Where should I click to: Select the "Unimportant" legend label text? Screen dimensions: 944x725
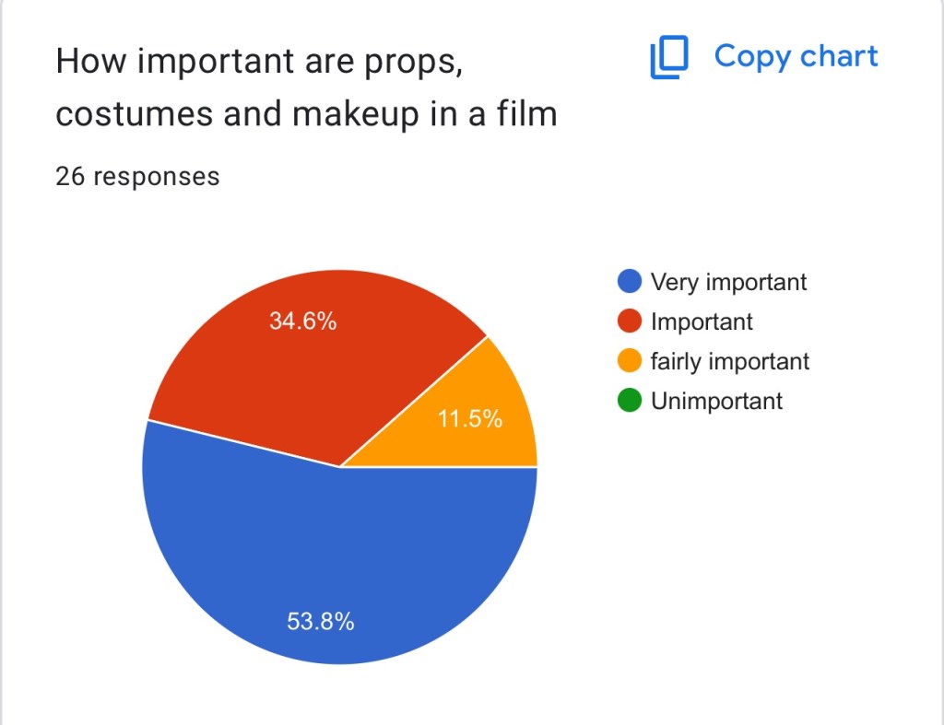coord(716,401)
